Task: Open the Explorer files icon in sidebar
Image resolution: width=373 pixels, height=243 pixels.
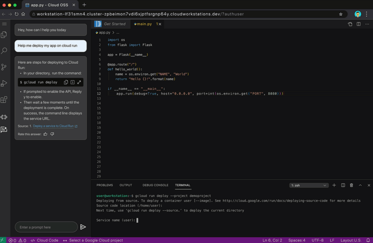Action: pos(4,35)
